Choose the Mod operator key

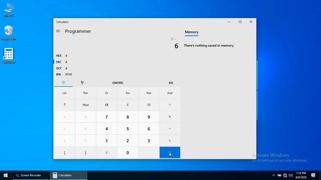click(86, 105)
